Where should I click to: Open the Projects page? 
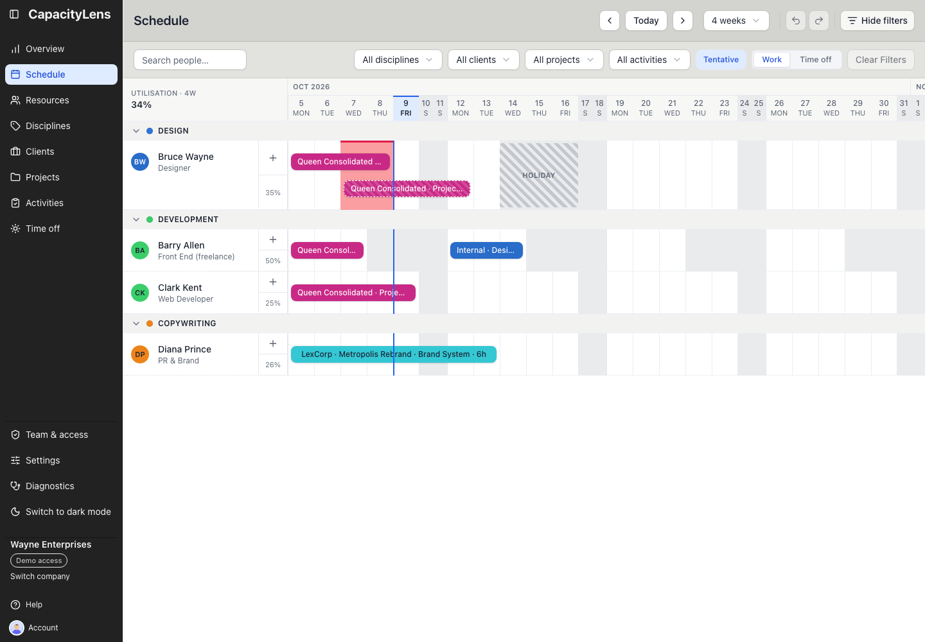61,177
